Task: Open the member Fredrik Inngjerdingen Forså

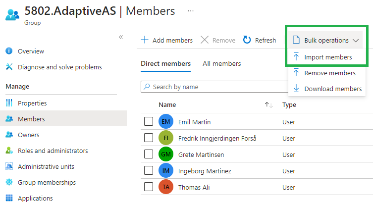Action: pyautogui.click(x=217, y=138)
